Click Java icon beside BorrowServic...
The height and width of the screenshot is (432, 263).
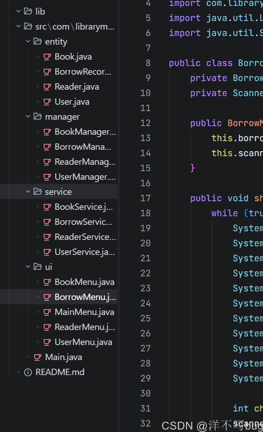pyautogui.click(x=47, y=222)
